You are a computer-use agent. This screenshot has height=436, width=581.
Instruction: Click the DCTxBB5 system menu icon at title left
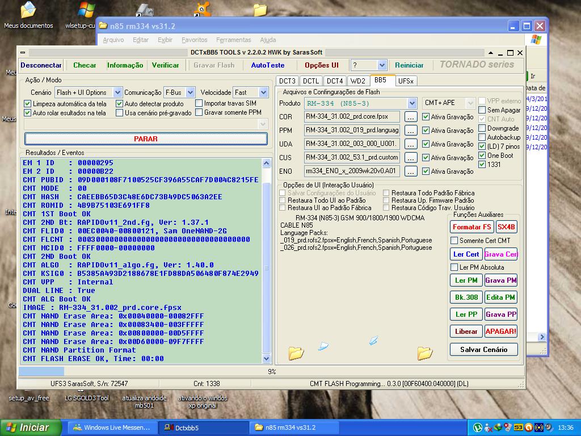pos(23,53)
